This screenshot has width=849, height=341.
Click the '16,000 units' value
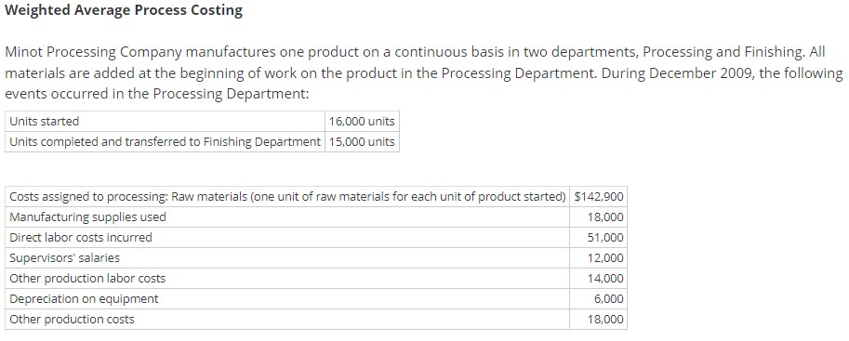362,121
